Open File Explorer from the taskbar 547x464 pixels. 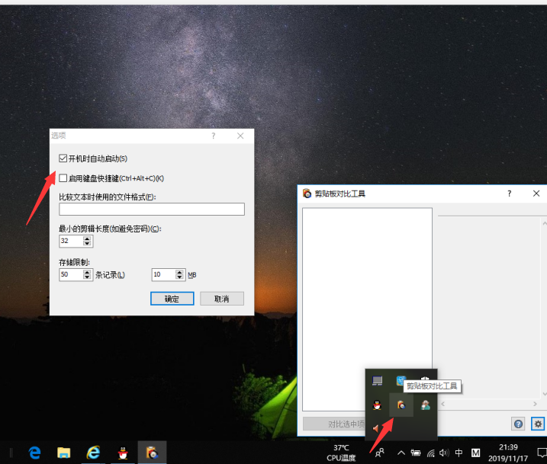(x=63, y=453)
